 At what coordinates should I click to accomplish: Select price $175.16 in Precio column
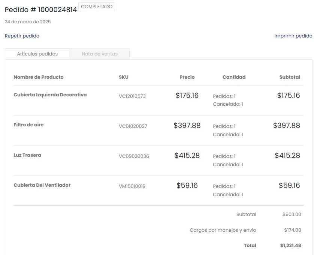[187, 95]
